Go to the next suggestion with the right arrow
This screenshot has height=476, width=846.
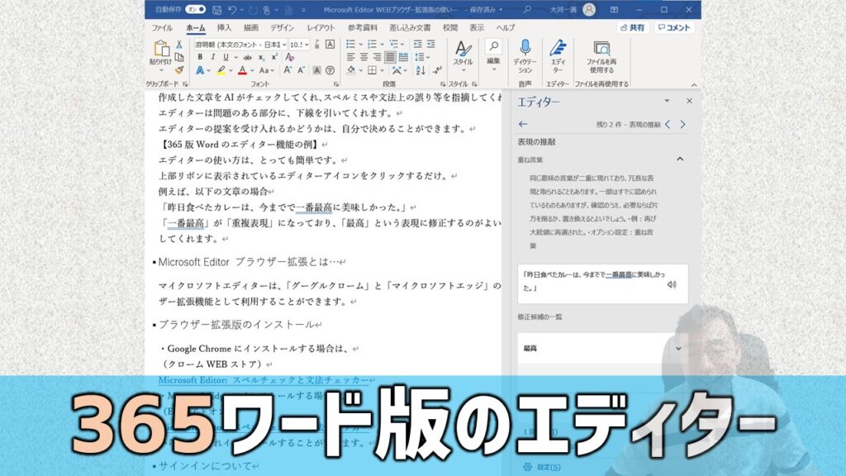coord(683,125)
